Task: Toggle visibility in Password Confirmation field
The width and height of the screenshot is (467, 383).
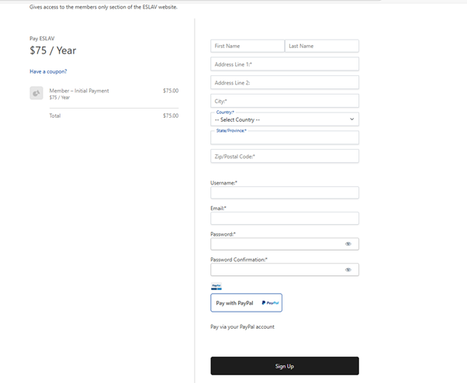Action: (x=348, y=270)
